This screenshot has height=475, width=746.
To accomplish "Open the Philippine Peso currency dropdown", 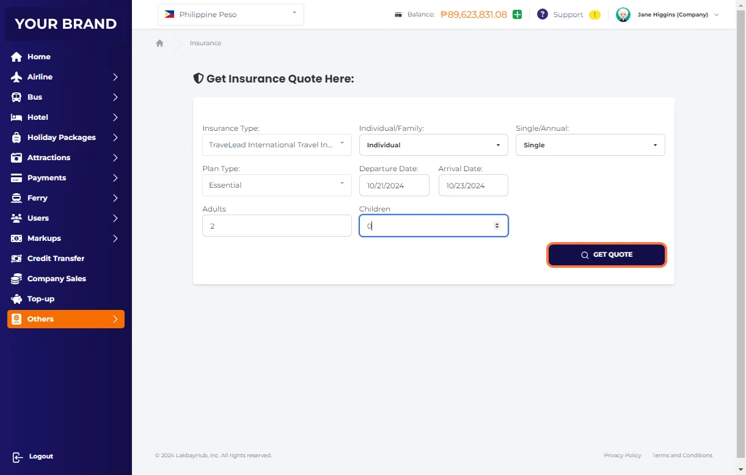I will pos(230,15).
